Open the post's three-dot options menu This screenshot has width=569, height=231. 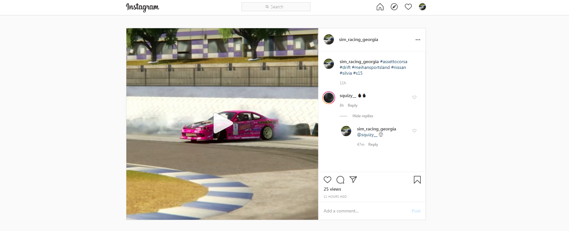coord(418,40)
